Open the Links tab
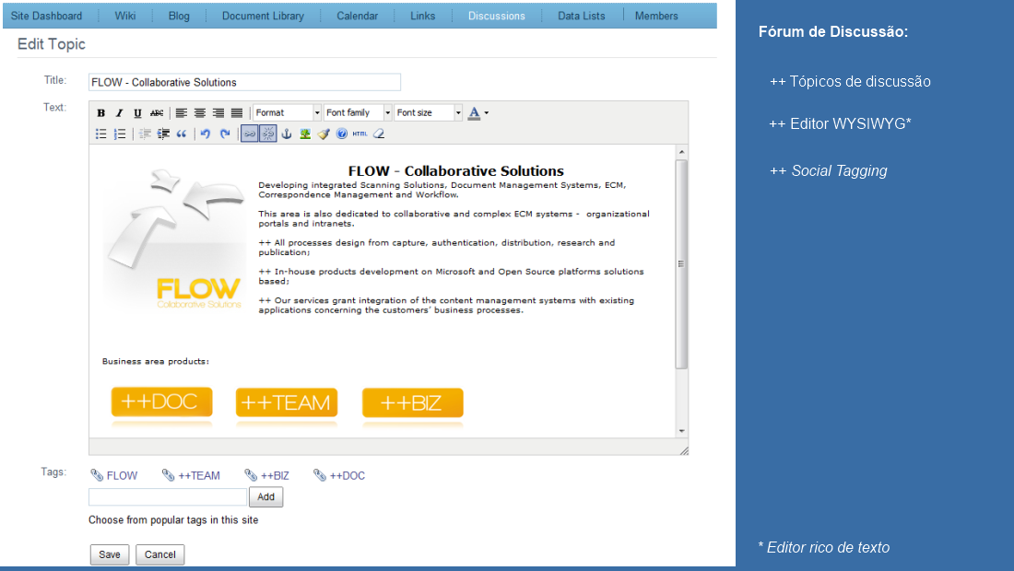This screenshot has width=1014, height=571. 423,16
